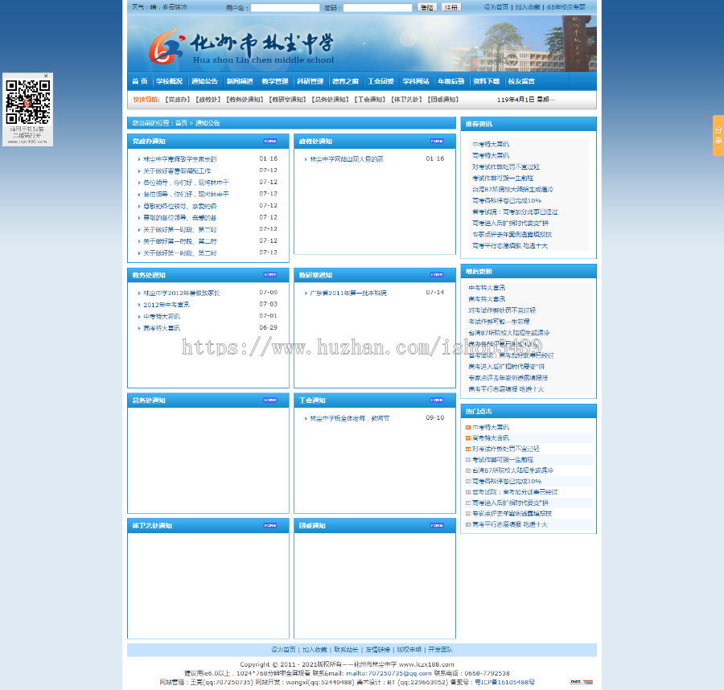The width and height of the screenshot is (724, 690).
Task: Click rank icon beside 热门点击 对考试作弊处罚不宜过轻
Action: tap(468, 449)
